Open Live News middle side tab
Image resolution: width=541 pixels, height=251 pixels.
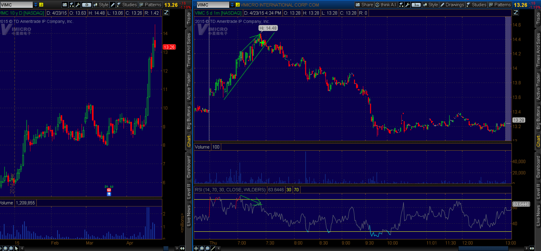189,215
